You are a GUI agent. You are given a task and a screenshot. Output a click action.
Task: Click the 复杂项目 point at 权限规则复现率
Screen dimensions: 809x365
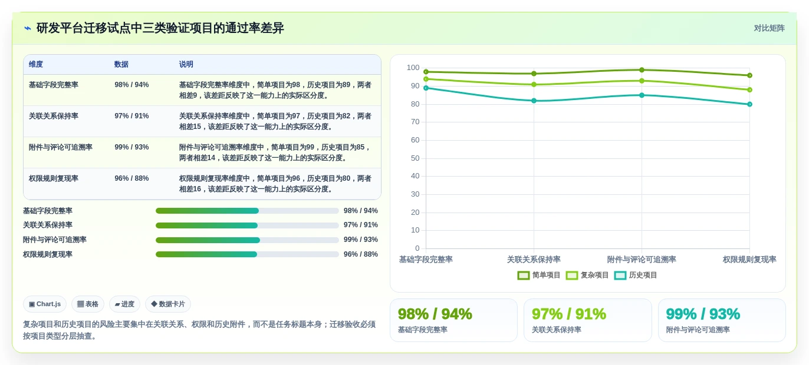(749, 89)
